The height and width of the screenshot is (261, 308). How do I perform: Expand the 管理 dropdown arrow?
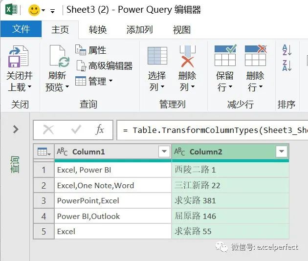pos(110,81)
